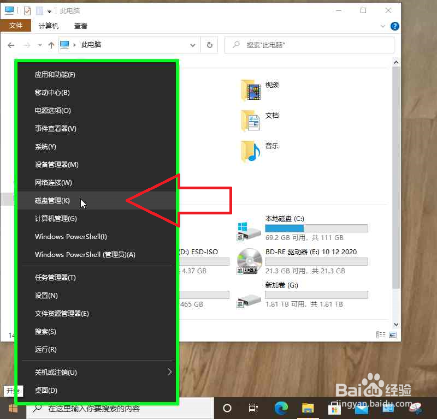The width and height of the screenshot is (437, 419).
Task: Click the taskbar search box
Action: point(120,409)
